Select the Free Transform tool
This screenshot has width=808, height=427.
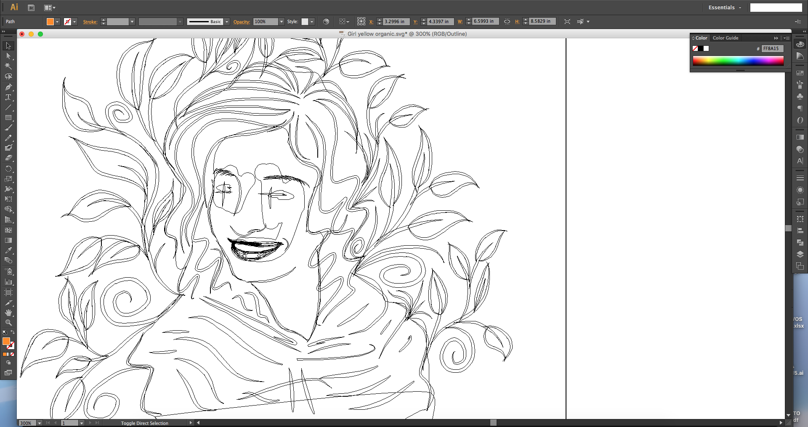point(8,199)
